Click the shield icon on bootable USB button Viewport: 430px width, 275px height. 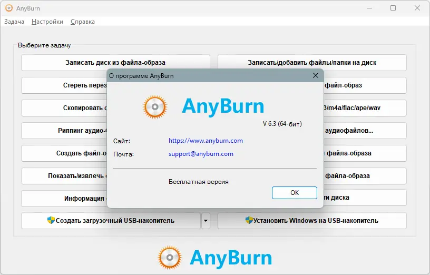point(51,220)
